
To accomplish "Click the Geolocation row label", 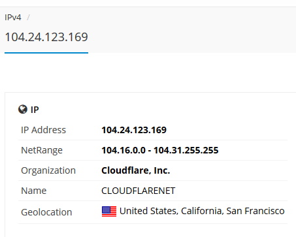I will point(46,212).
